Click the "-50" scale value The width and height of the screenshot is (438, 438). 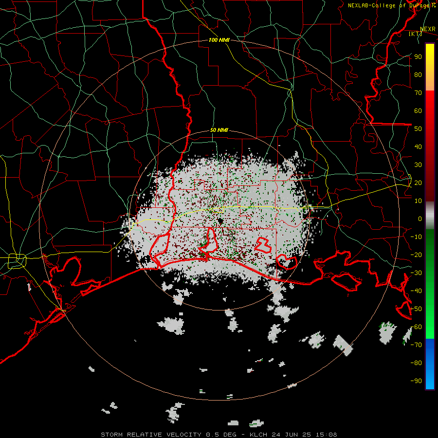tap(416, 309)
